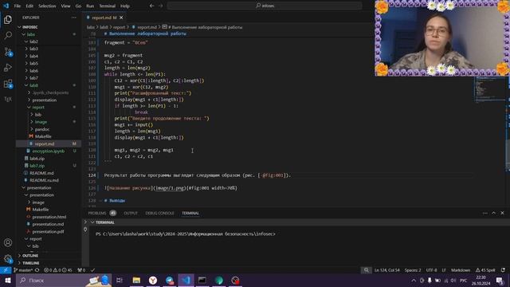Image resolution: width=510 pixels, height=287 pixels.
Task: Open the Selection menu
Action: [47, 6]
